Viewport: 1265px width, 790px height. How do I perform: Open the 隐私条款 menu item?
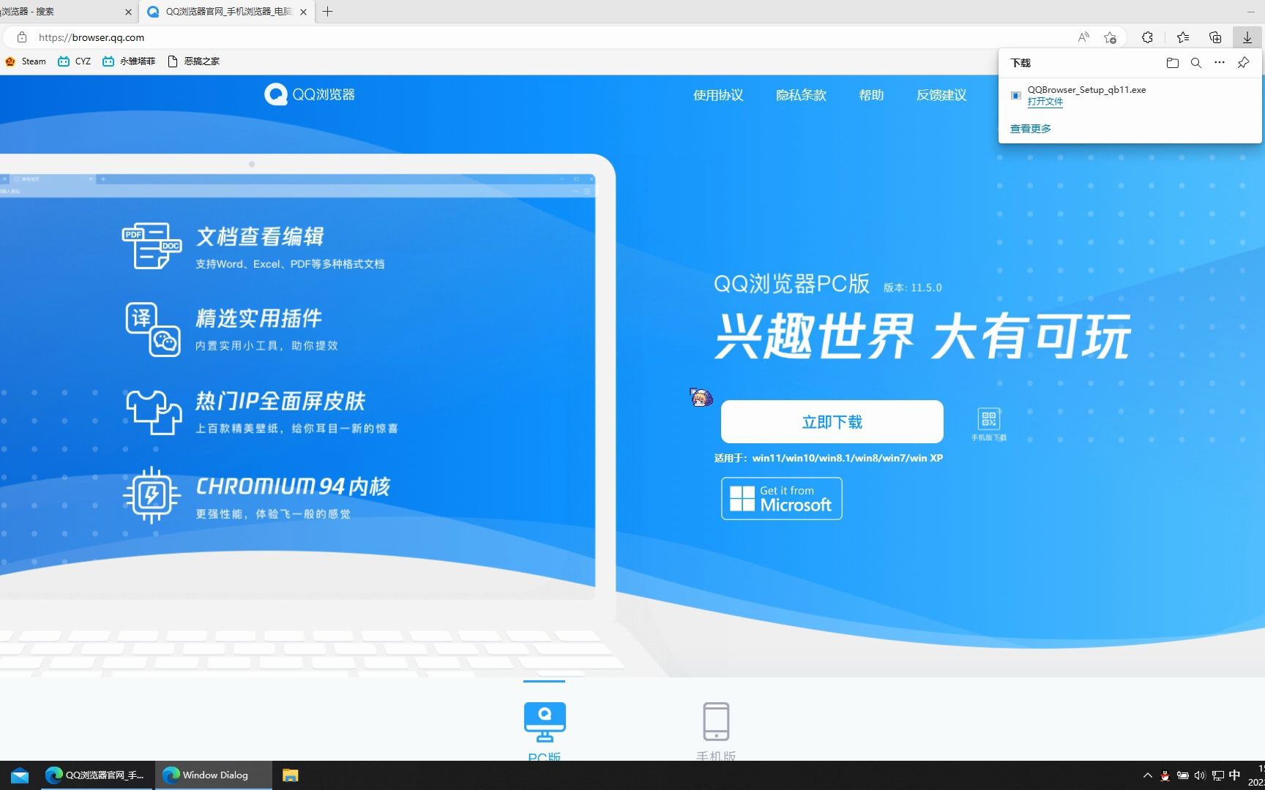[x=800, y=95]
